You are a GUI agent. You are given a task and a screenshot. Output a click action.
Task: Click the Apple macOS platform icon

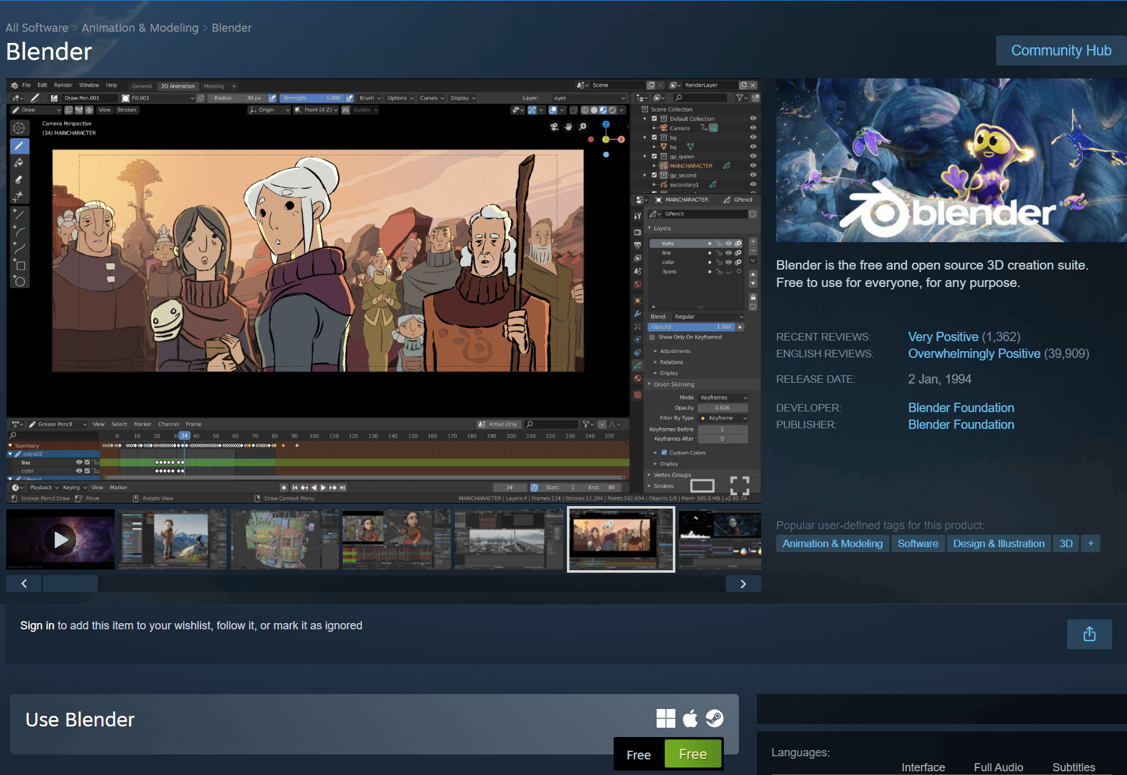[690, 718]
